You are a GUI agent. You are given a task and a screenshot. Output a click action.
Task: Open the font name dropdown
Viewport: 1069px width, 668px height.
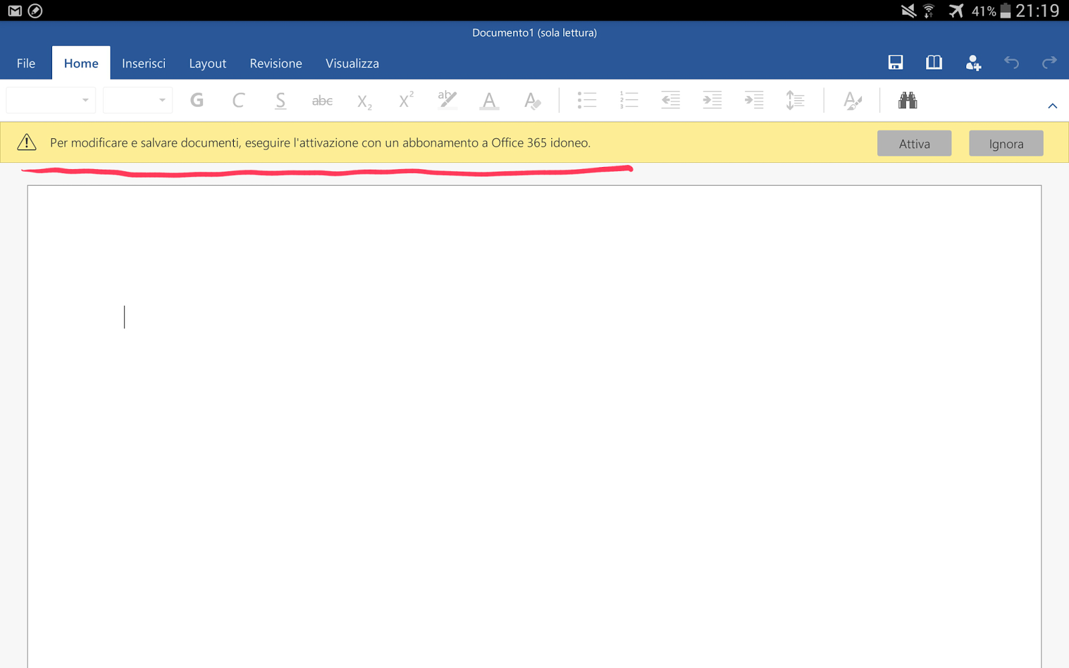[x=50, y=100]
